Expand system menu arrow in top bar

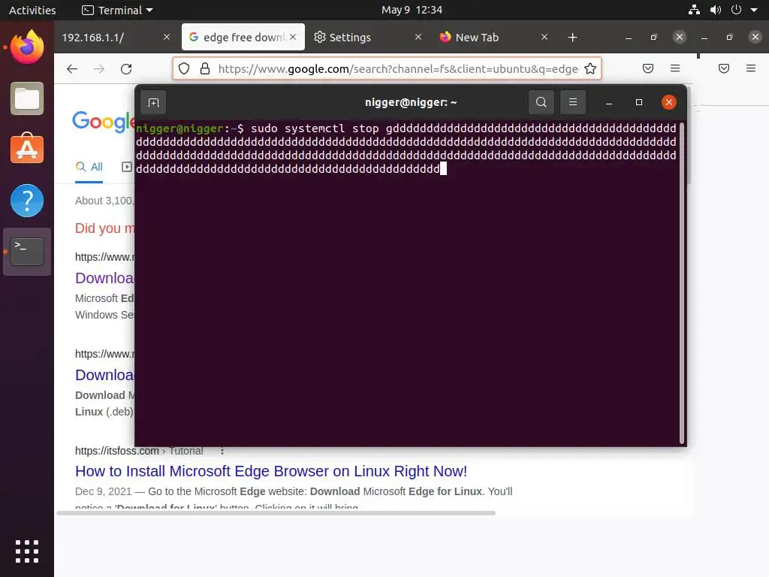(x=754, y=10)
